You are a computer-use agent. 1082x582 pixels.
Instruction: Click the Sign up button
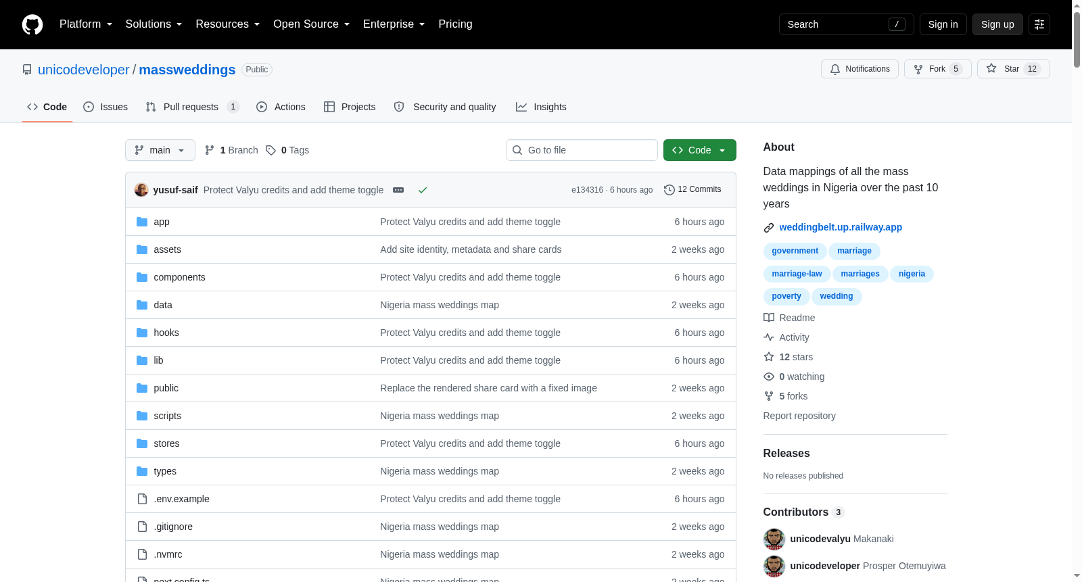point(997,24)
